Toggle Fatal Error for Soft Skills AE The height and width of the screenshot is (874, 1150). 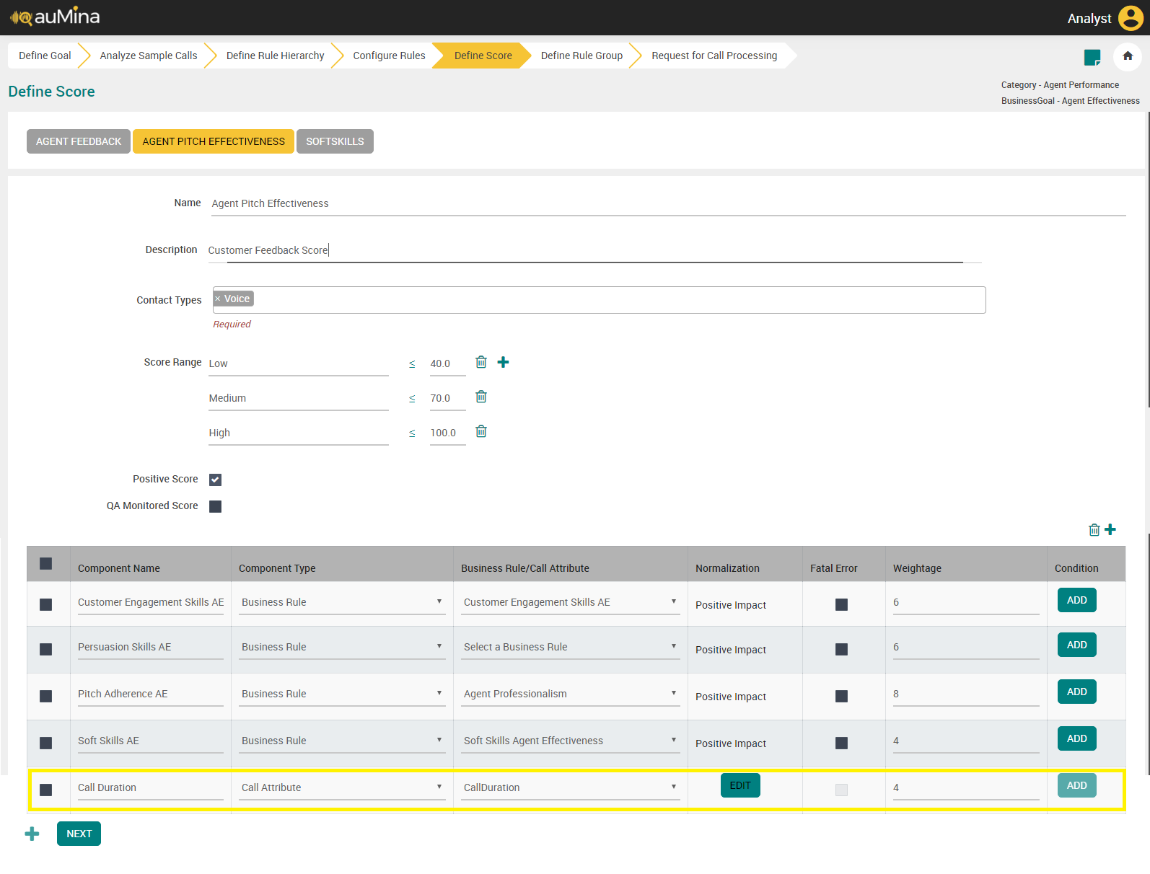pyautogui.click(x=841, y=743)
